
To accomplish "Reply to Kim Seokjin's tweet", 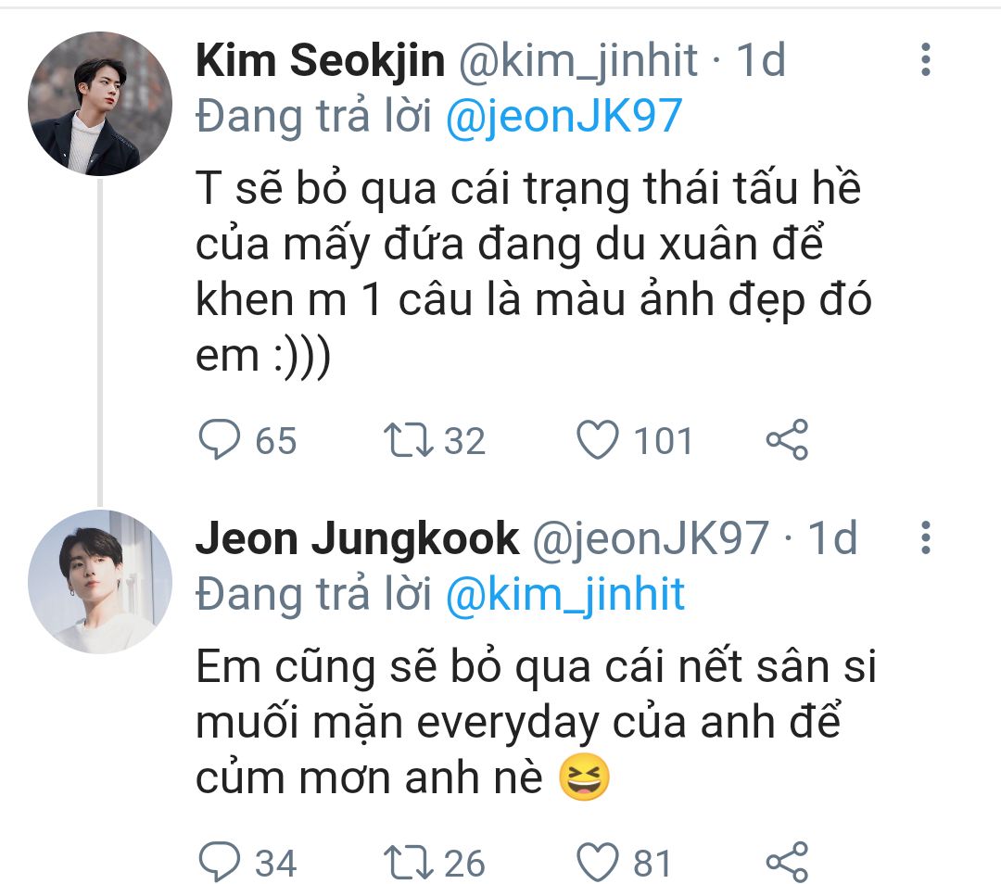I will click(x=220, y=440).
